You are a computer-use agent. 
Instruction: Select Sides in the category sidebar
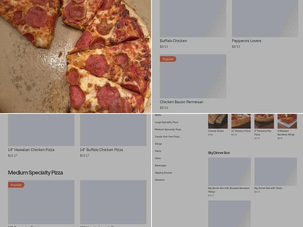click(x=158, y=158)
